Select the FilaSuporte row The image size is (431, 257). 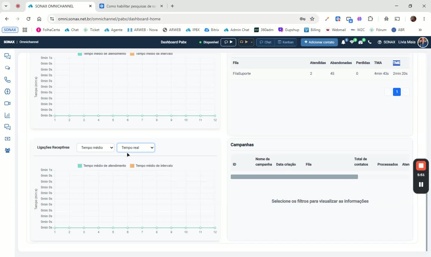pos(320,74)
